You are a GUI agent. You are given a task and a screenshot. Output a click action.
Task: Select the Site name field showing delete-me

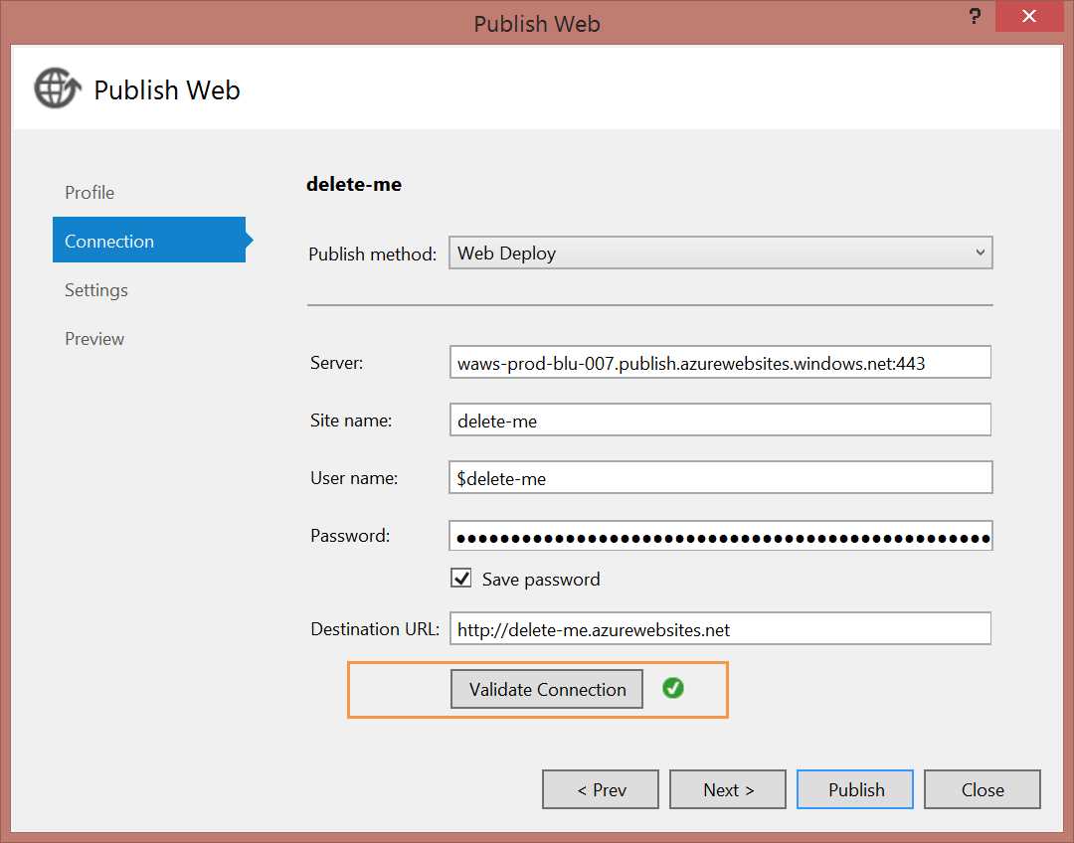[719, 420]
